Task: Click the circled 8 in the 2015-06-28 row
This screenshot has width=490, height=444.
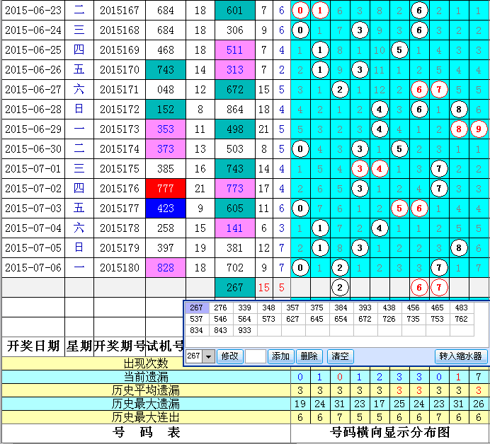Action: (459, 110)
